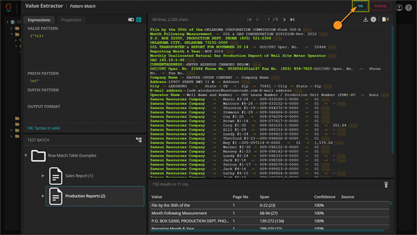This screenshot has height=235, width=417.
Task: Click the download icon above the text viewer
Action: click(366, 19)
